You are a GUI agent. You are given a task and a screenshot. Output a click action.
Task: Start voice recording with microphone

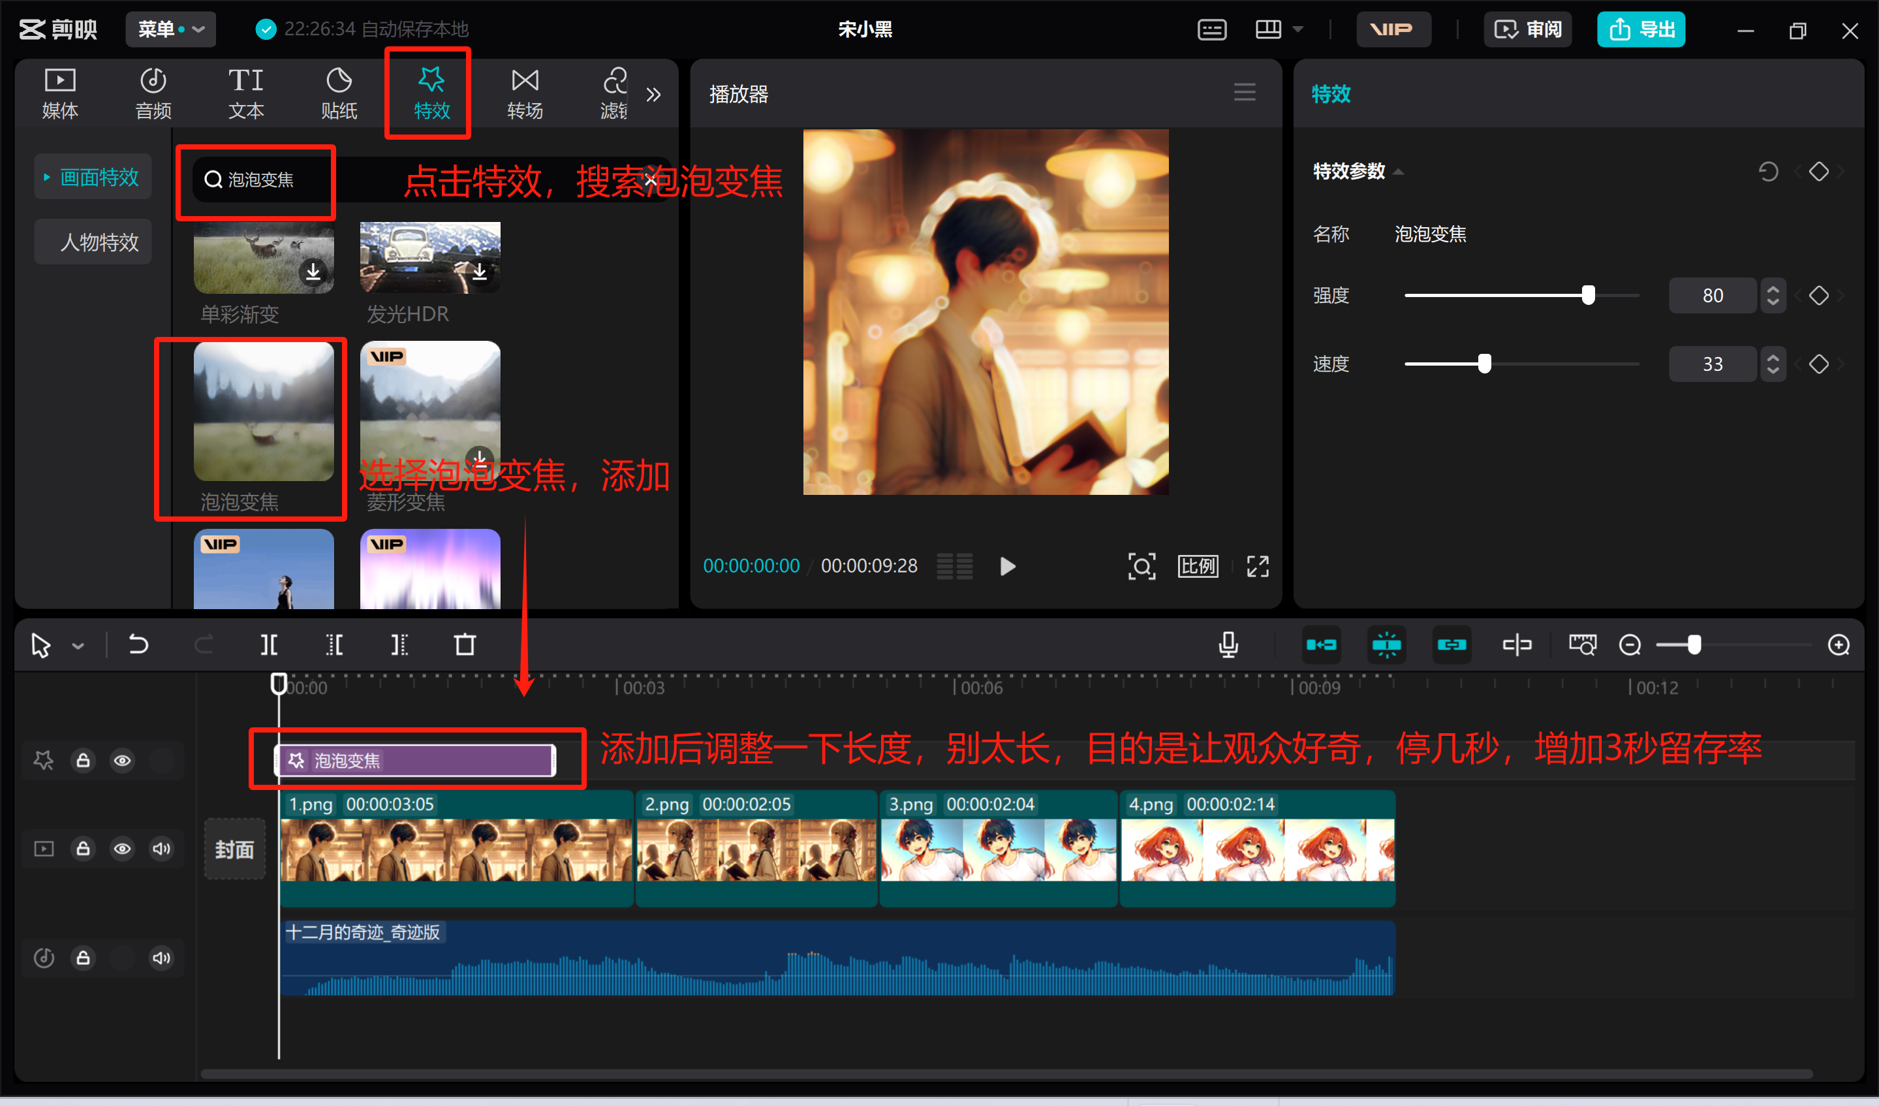(1228, 644)
